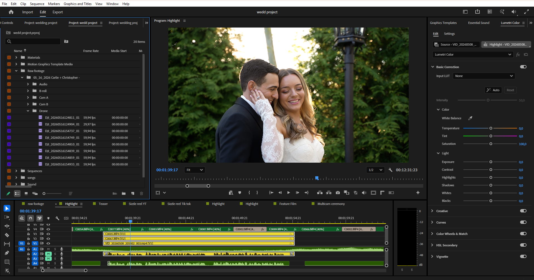Expand the Cam A bin

(28, 98)
